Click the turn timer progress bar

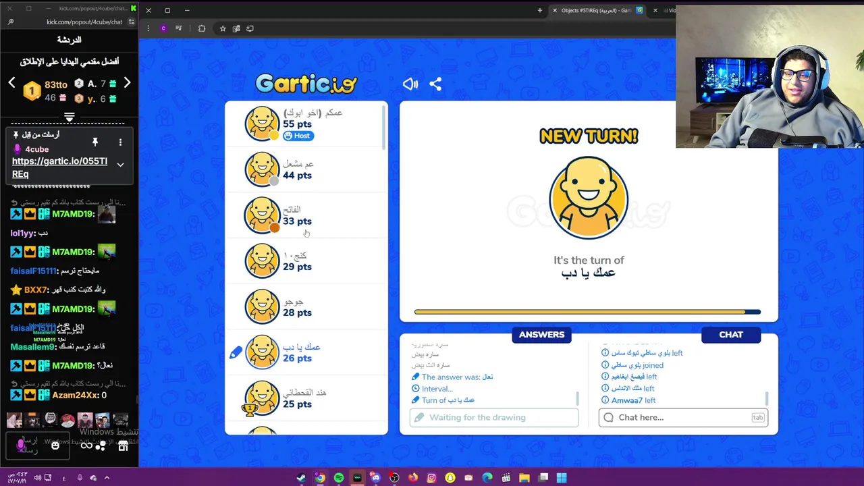[x=587, y=312]
